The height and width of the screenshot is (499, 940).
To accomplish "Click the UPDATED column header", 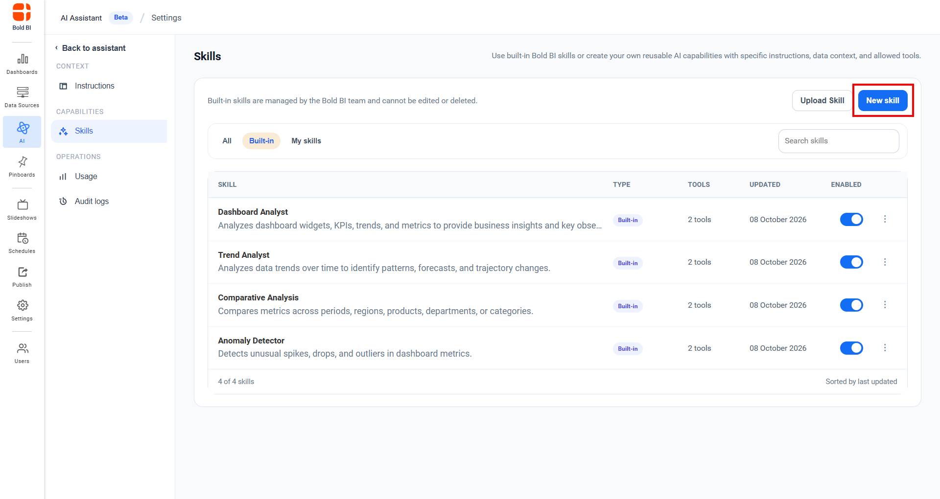I will pyautogui.click(x=765, y=184).
